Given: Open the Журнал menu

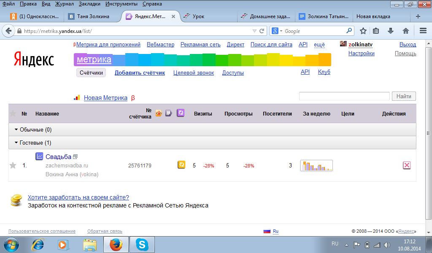Looking at the screenshot, I should [x=64, y=4].
